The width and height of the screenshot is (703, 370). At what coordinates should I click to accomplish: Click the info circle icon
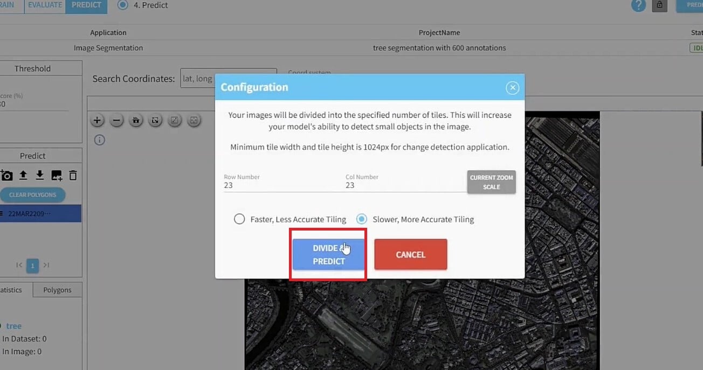(x=99, y=140)
